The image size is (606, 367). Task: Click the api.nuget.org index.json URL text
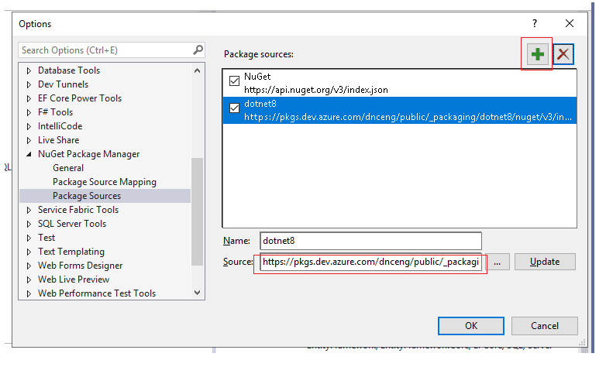click(x=315, y=90)
